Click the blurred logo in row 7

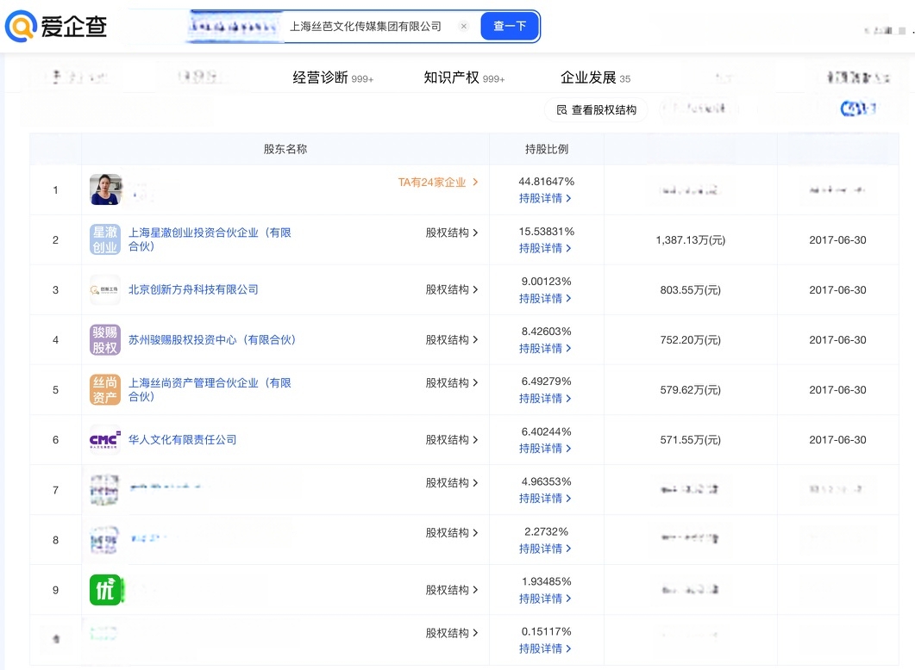[x=104, y=489]
